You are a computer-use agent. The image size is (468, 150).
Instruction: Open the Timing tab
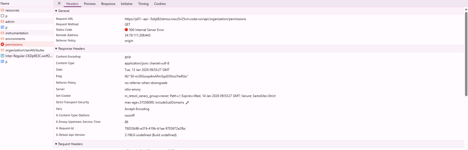143,4
